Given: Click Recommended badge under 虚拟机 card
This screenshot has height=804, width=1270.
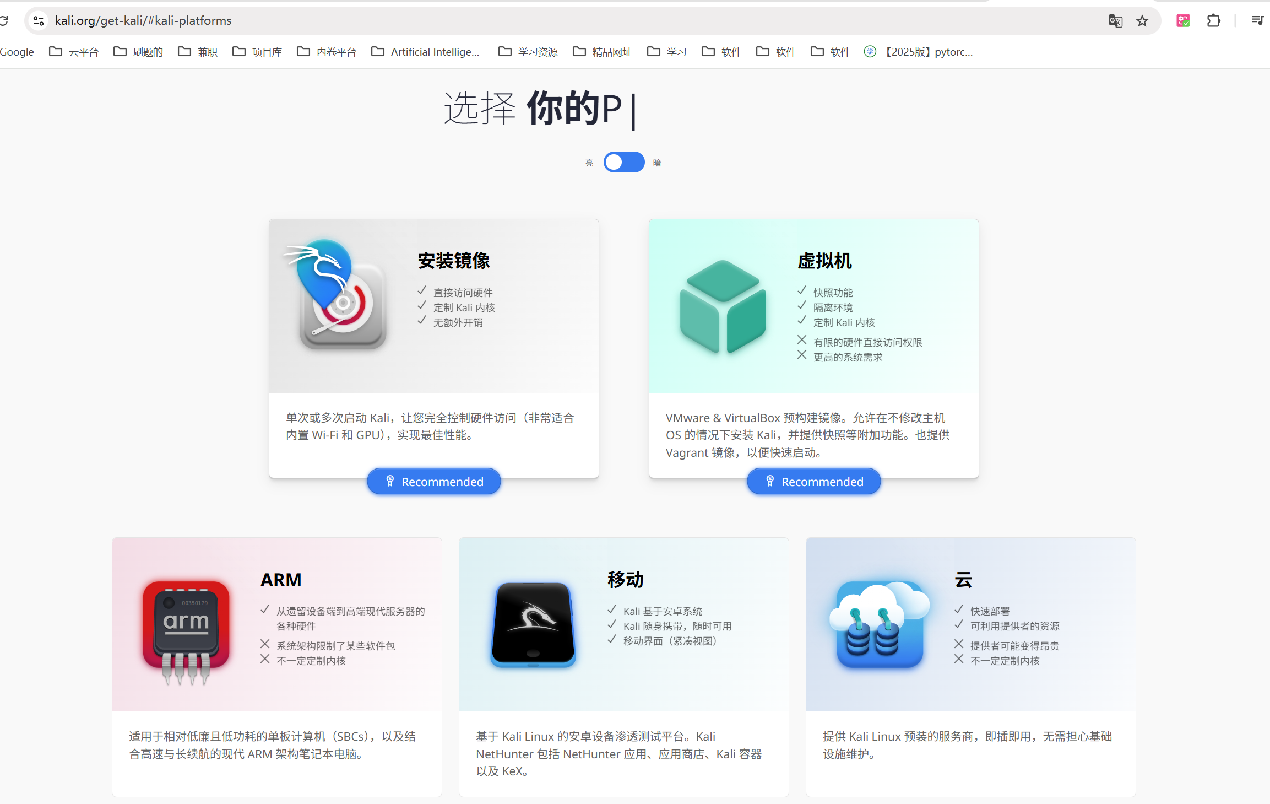Looking at the screenshot, I should click(x=814, y=482).
